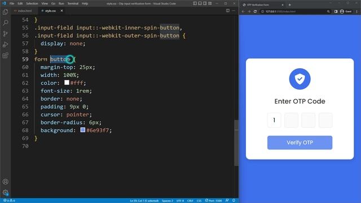
Task: Click 'display' property on line 57
Action: [52, 43]
